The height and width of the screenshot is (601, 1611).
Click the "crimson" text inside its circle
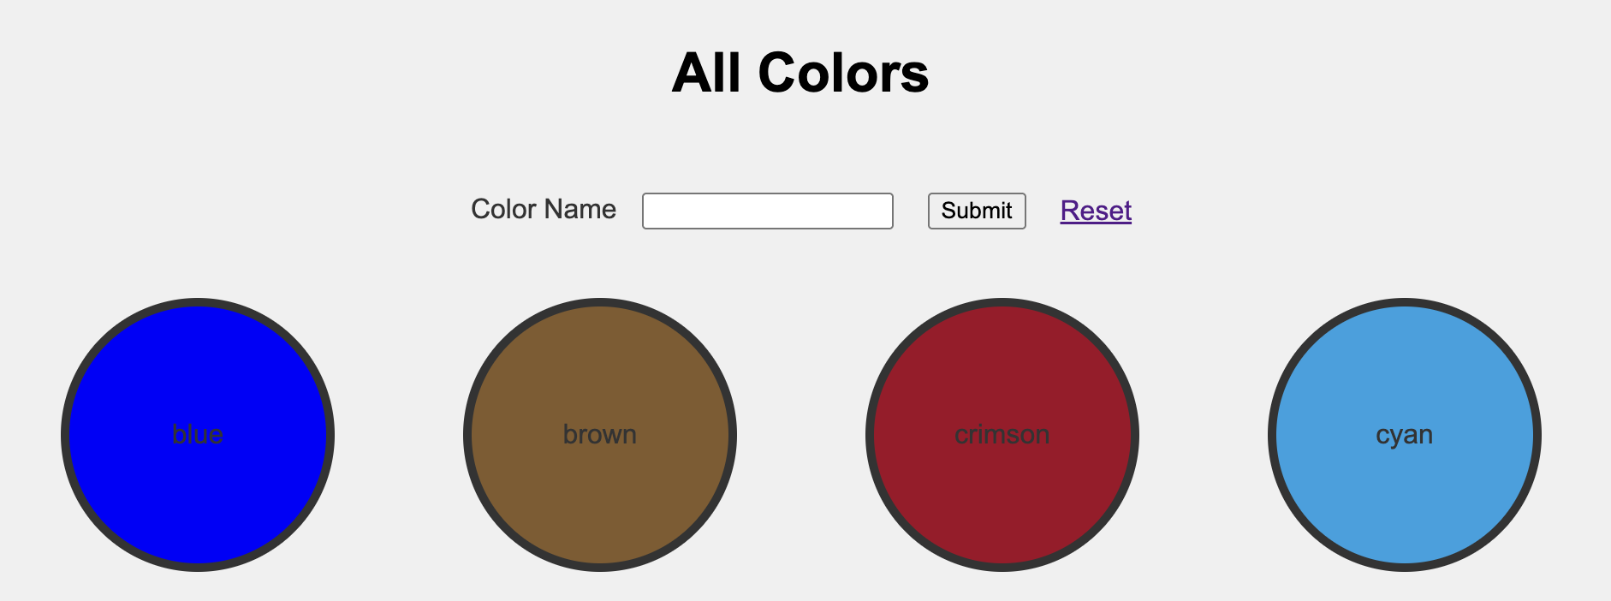[1002, 435]
